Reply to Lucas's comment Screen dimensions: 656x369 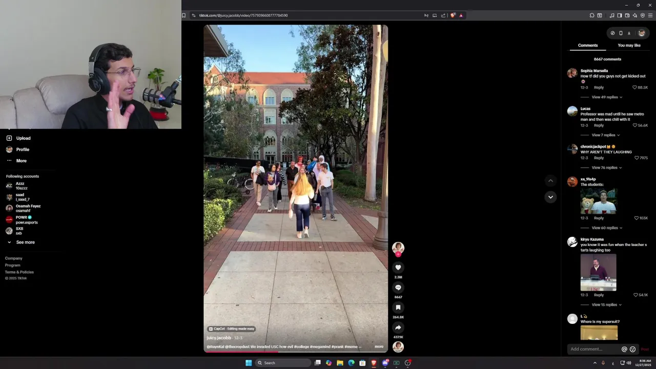click(599, 126)
